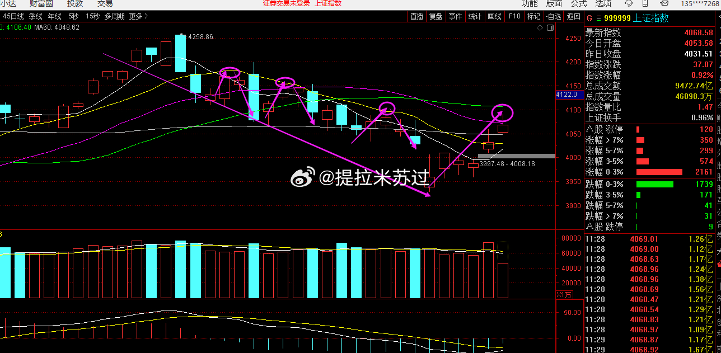Click the 标记 mark button
The height and width of the screenshot is (353, 721).
(533, 16)
